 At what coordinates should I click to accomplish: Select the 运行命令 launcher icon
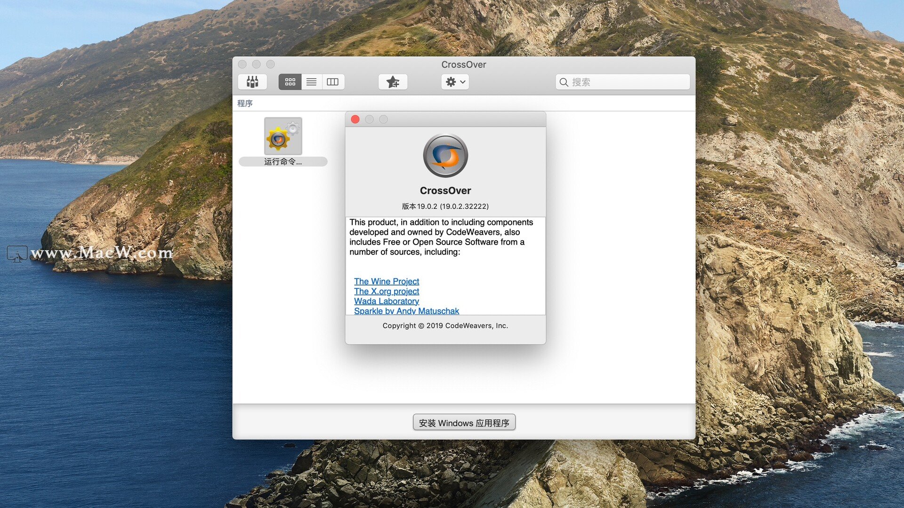[x=283, y=136]
